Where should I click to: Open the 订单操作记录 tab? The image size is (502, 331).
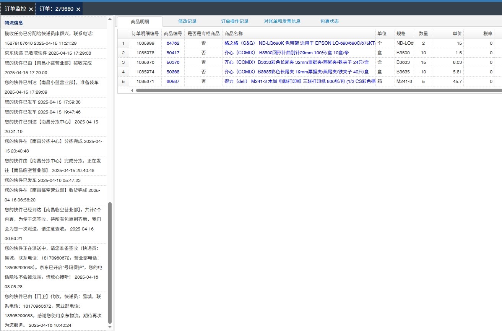pyautogui.click(x=235, y=21)
